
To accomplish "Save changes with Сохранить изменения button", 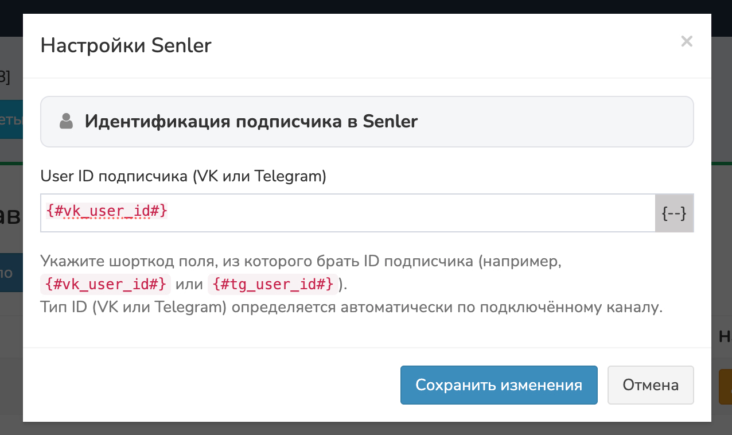I will (x=499, y=384).
